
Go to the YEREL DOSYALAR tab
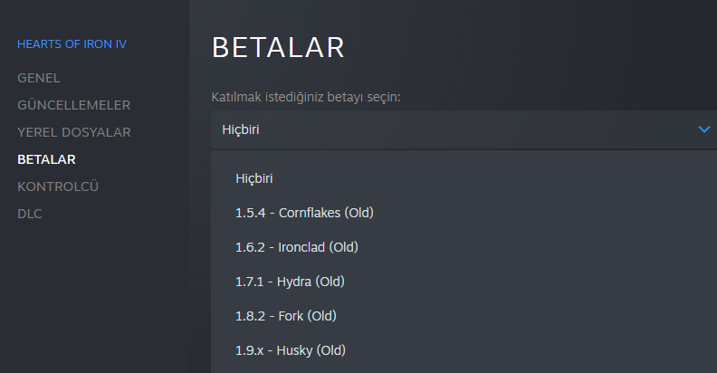pyautogui.click(x=74, y=132)
